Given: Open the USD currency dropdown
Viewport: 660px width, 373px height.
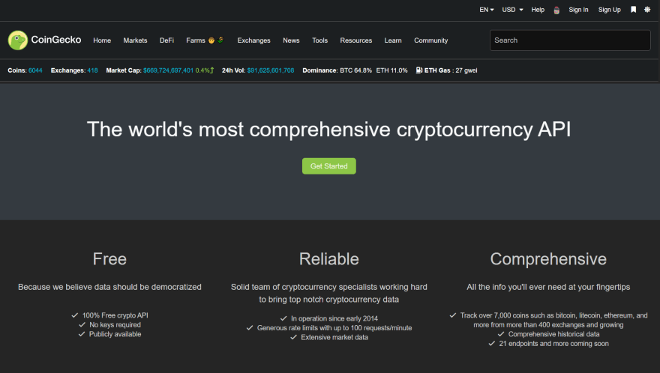Looking at the screenshot, I should coord(512,10).
